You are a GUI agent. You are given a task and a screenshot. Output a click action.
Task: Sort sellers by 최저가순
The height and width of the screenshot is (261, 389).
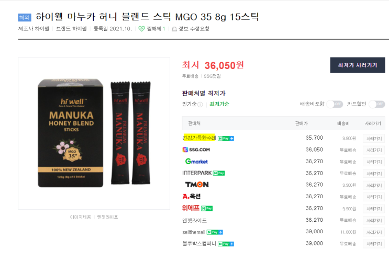(x=219, y=104)
